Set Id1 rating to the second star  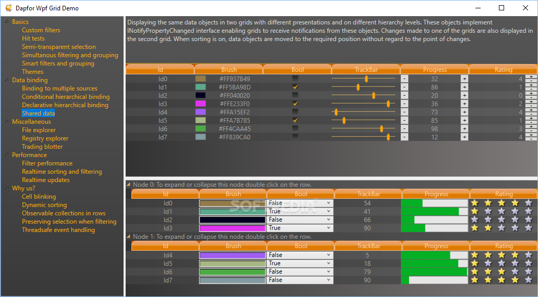[488, 212]
